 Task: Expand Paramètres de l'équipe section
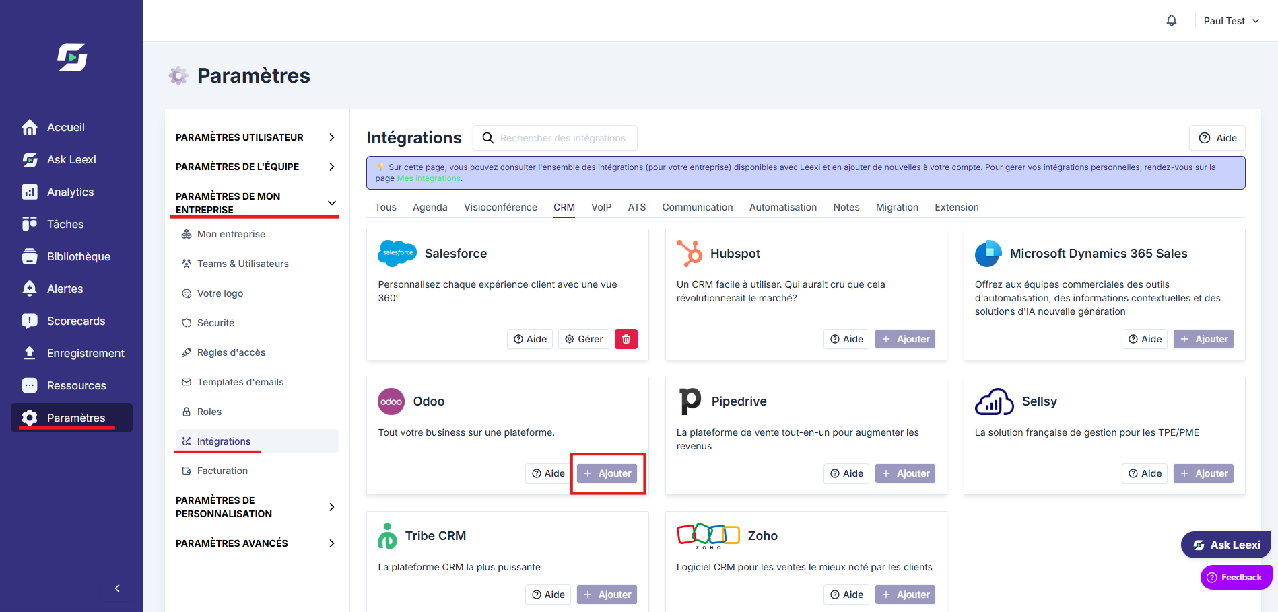pyautogui.click(x=256, y=167)
